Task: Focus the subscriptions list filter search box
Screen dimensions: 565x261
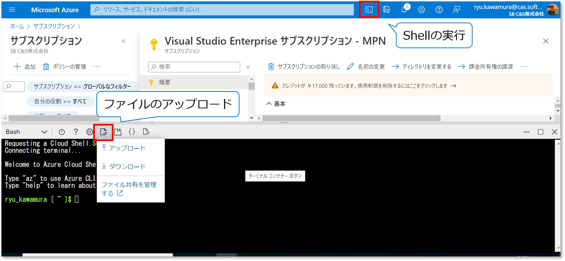Action: tap(14, 87)
